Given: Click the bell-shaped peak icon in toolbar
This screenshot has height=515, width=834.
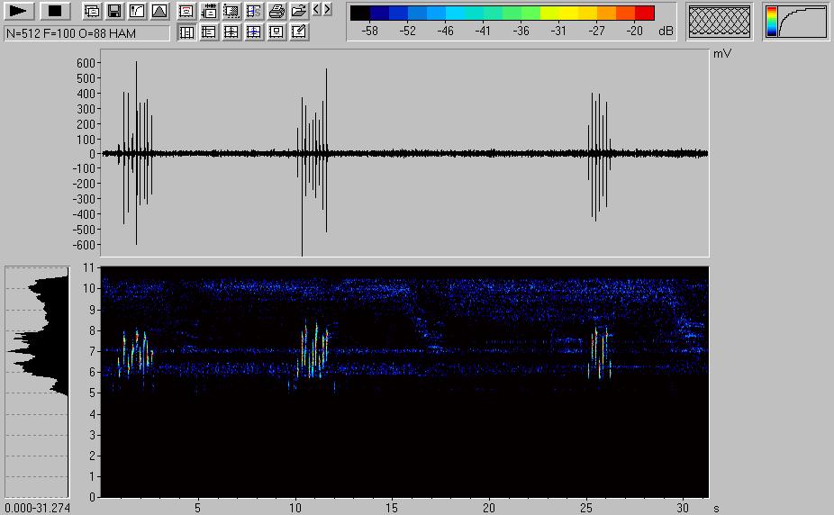Looking at the screenshot, I should click(159, 12).
